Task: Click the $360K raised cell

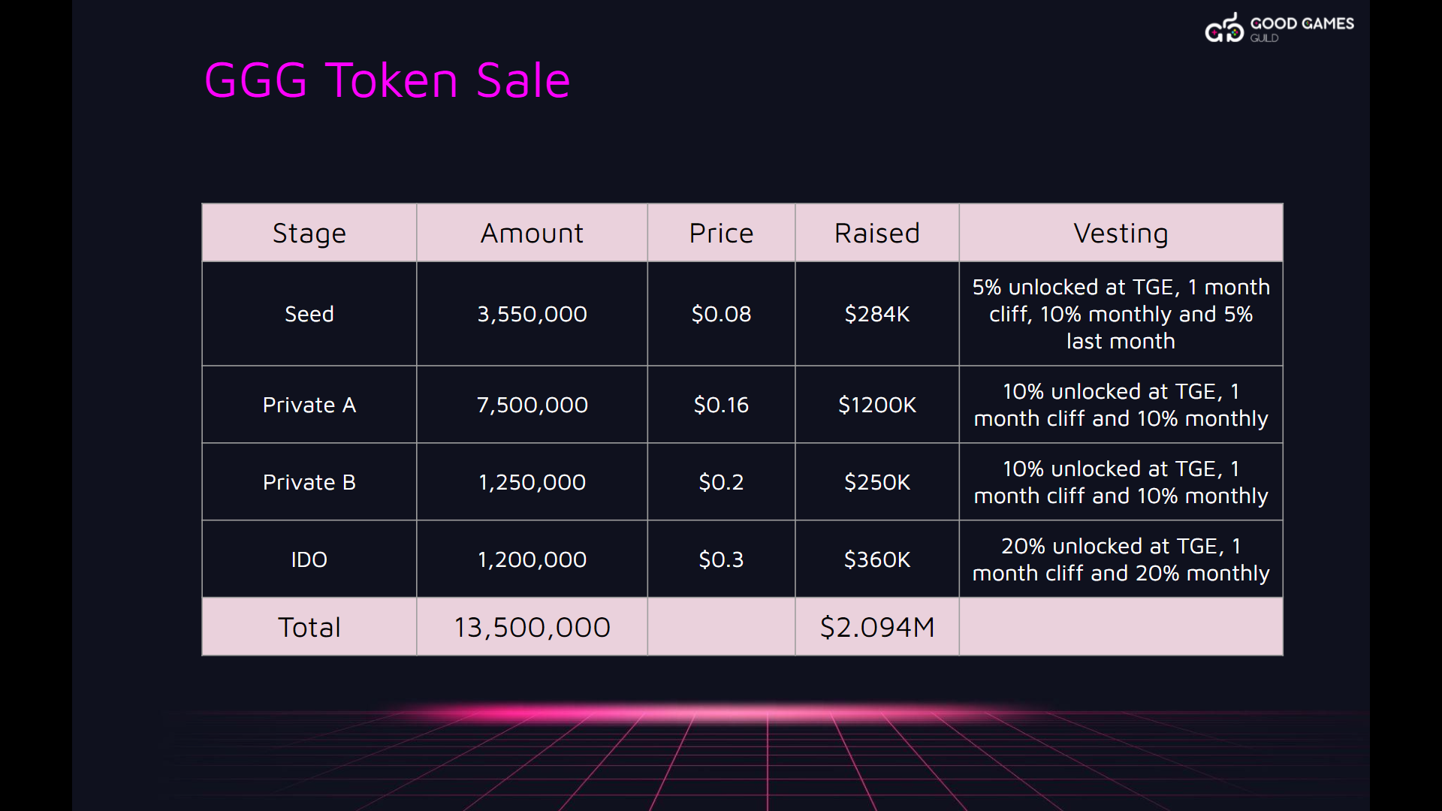Action: [877, 559]
